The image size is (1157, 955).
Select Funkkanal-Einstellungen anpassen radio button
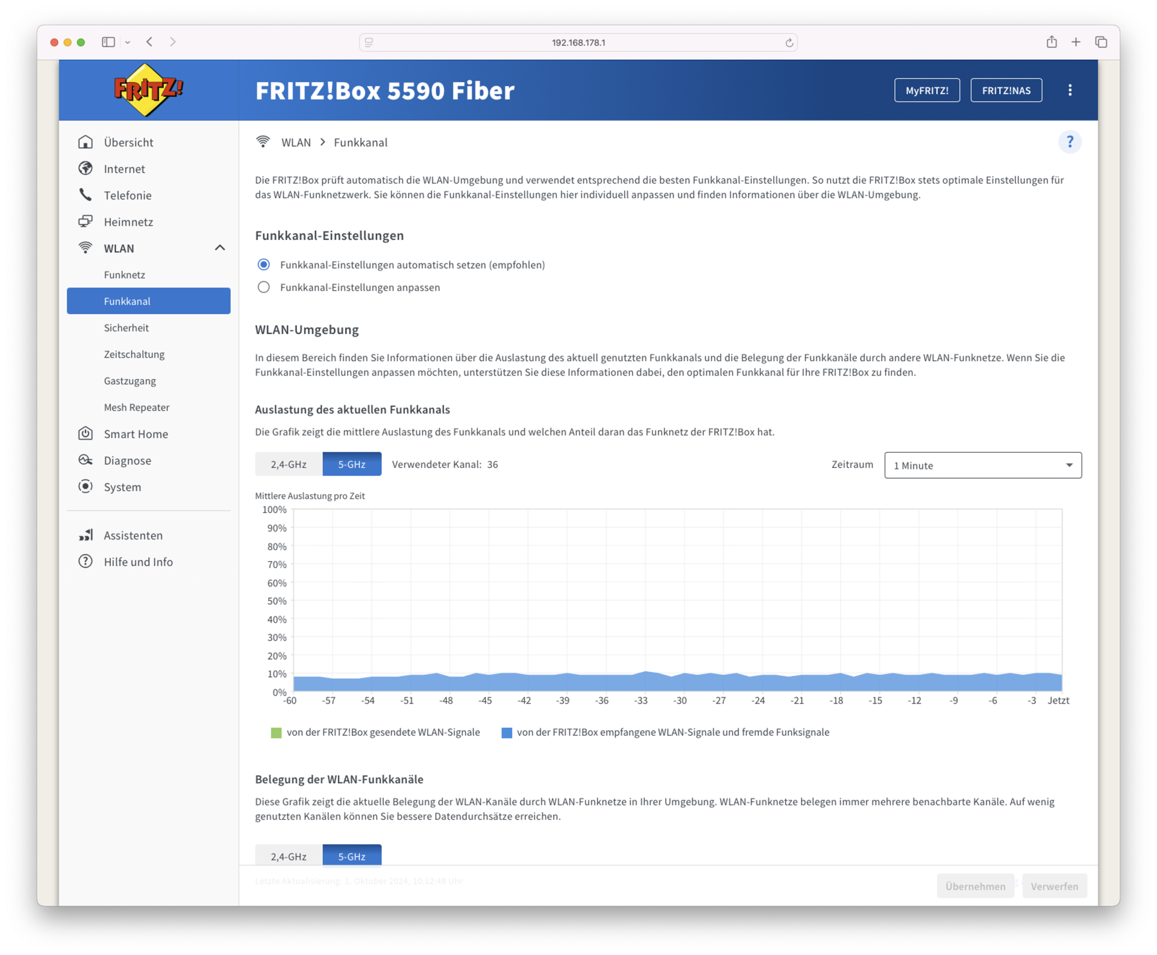263,287
